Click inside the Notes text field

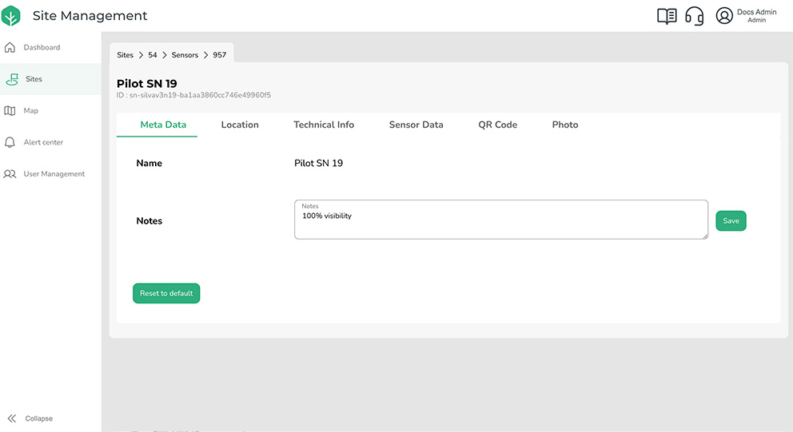pos(500,224)
